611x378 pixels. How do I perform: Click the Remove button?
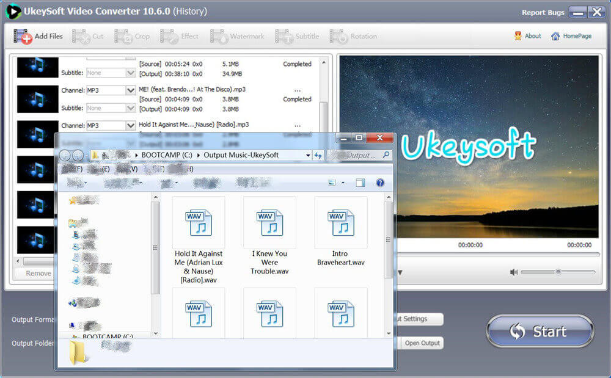pyautogui.click(x=38, y=274)
